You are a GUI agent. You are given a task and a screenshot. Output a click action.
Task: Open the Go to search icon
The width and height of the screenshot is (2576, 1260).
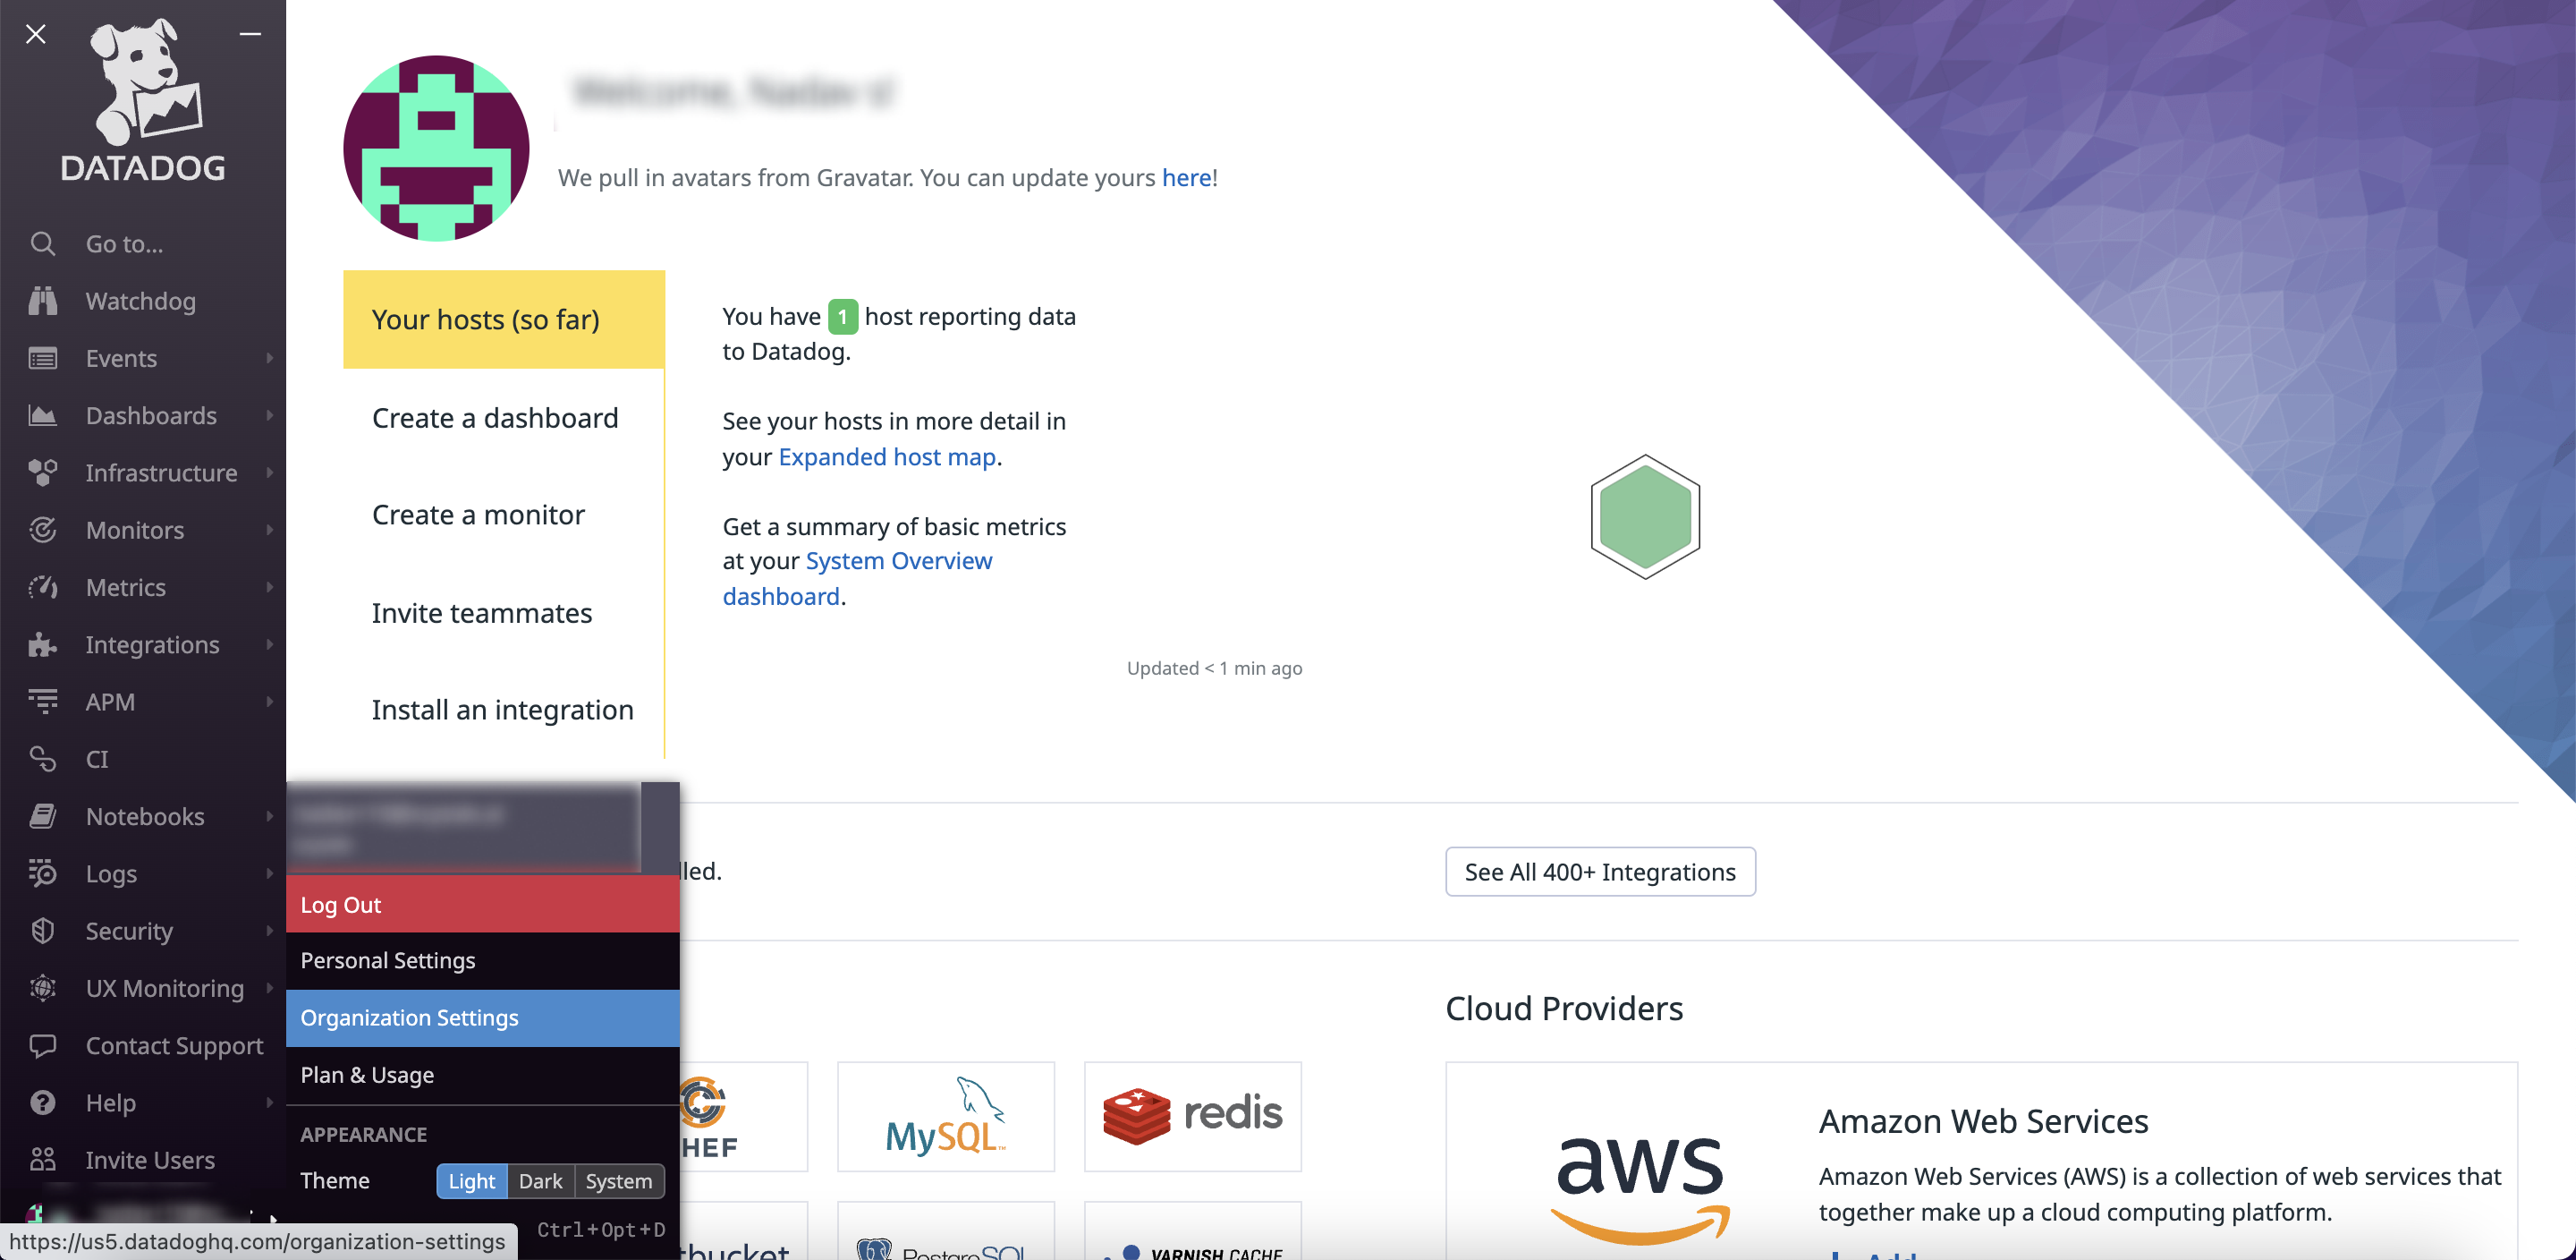(42, 243)
